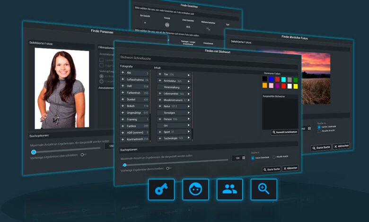369x222 pixels.
Task: Expand the Natur subcategories arrow
Action: 188,106
